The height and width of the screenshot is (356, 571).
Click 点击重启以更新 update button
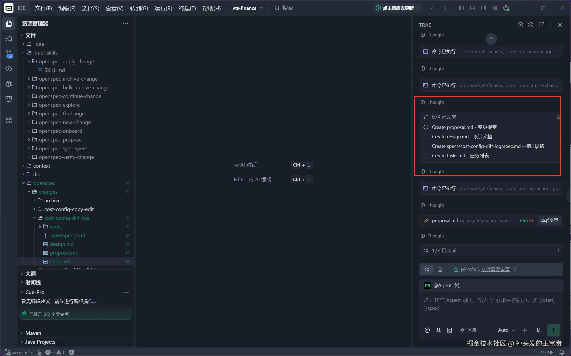click(398, 8)
